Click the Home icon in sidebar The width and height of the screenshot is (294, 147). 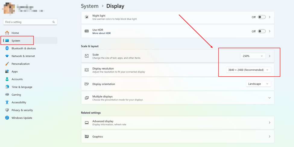(x=7, y=33)
